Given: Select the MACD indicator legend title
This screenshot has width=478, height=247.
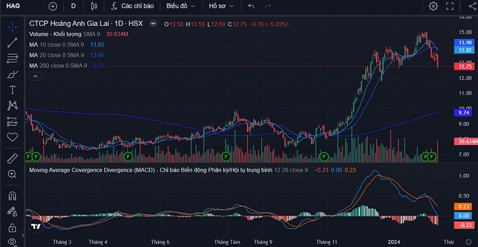Looking at the screenshot, I should (151, 170).
